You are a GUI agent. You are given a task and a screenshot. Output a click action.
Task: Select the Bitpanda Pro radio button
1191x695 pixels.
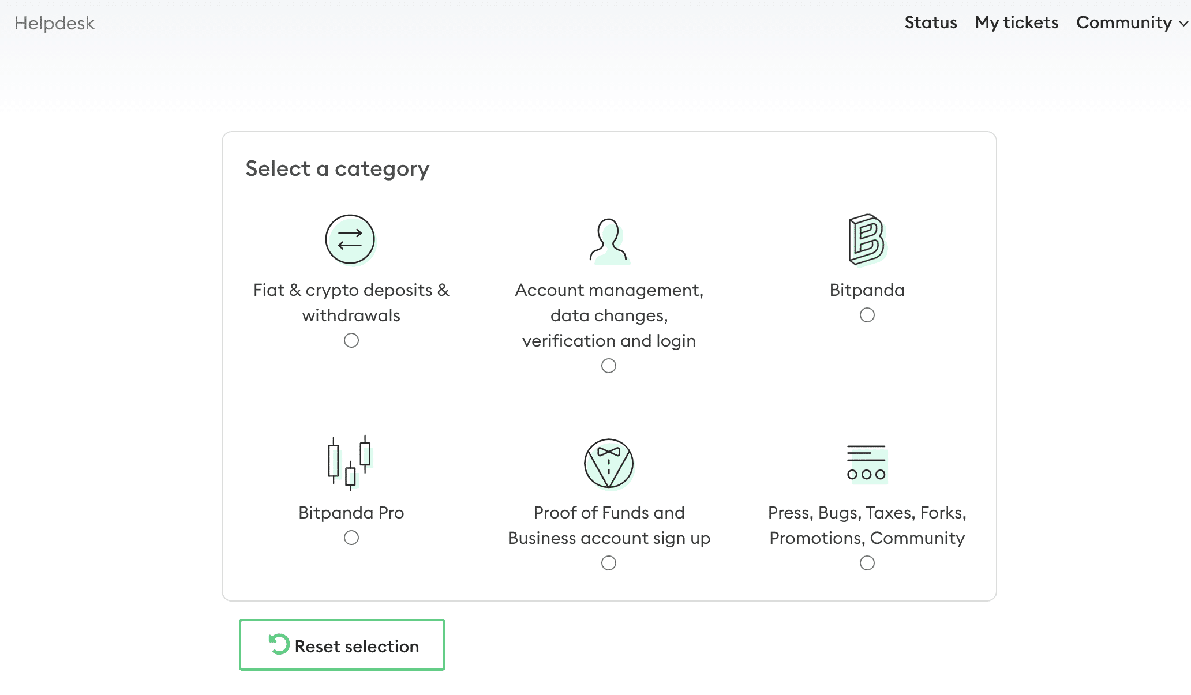[x=351, y=538]
